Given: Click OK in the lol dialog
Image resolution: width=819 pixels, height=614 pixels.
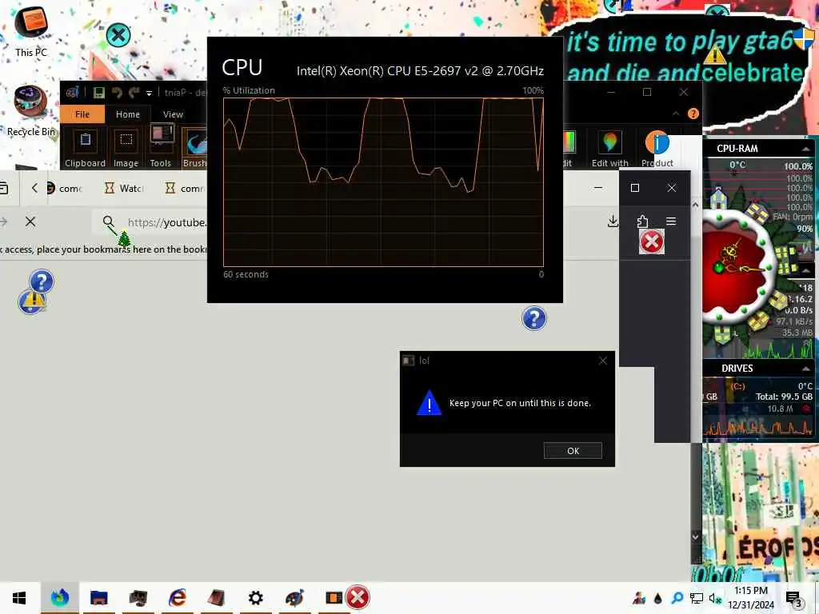Looking at the screenshot, I should (x=573, y=451).
